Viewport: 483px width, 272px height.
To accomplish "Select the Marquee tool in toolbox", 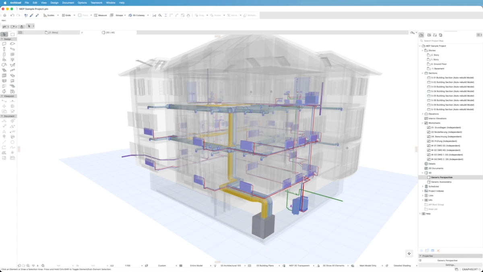I will [x=12, y=35].
